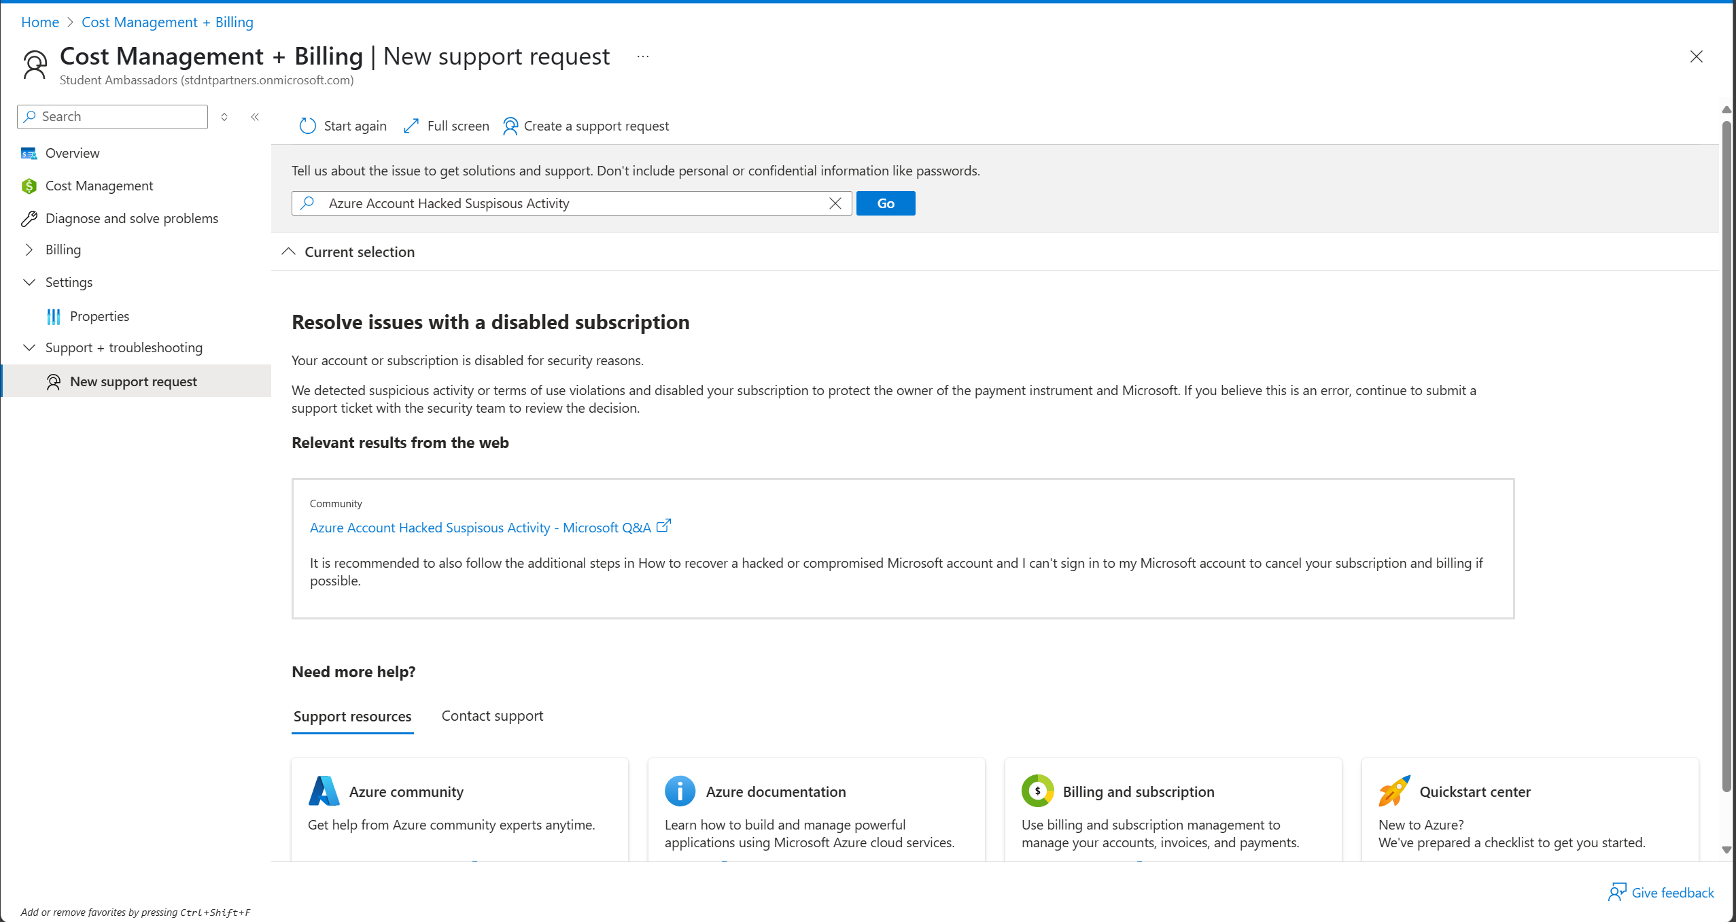Open the more options ellipsis menu
The image size is (1736, 922).
643,56
